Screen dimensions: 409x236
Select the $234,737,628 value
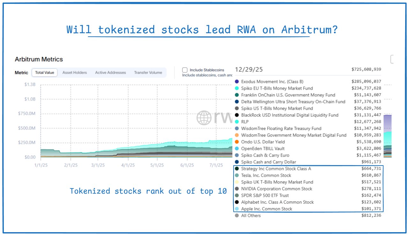(x=366, y=88)
